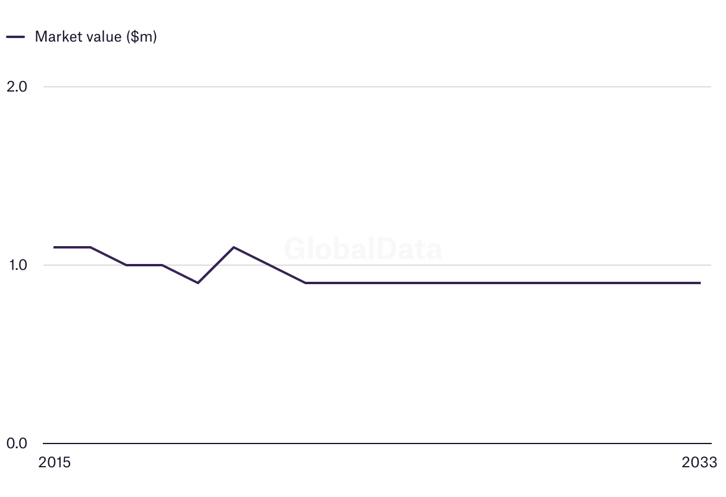726x497 pixels.
Task: Click the sharp peak point after the dip
Action: 233,247
